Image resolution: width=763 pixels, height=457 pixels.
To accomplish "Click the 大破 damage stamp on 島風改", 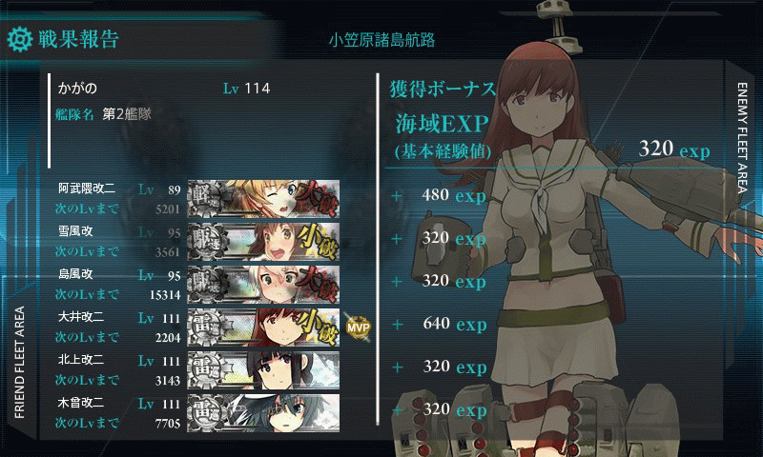I will click(x=319, y=284).
